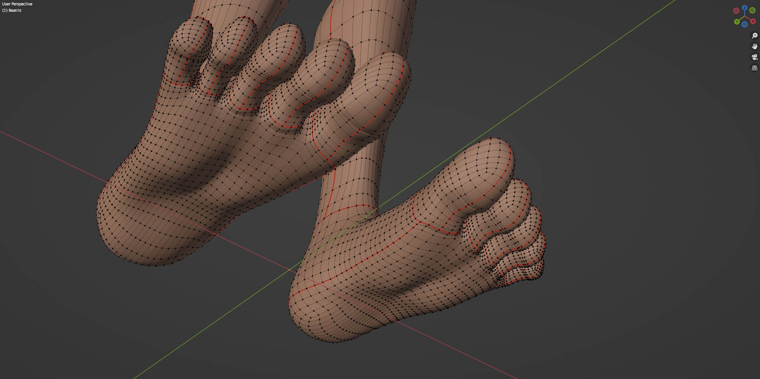Snap view to red X axis ball
This screenshot has width=760, height=379.
tap(753, 21)
